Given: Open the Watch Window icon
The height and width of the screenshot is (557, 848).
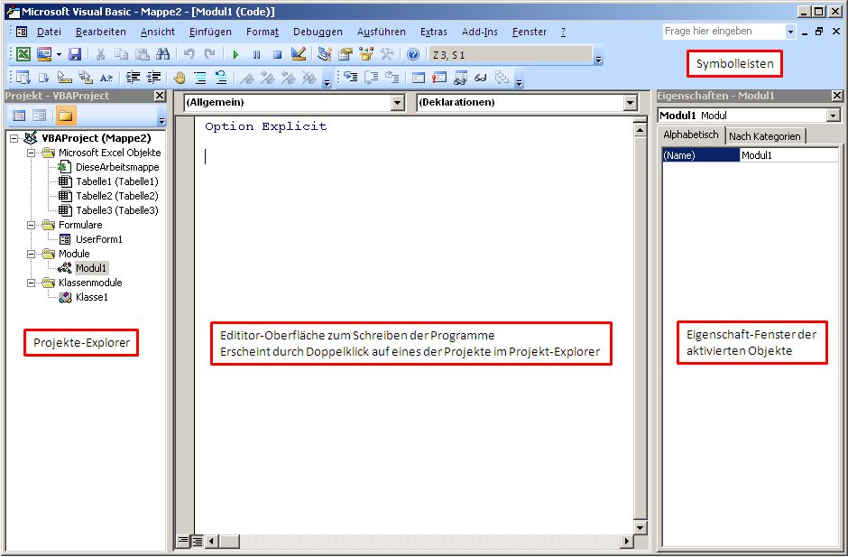Looking at the screenshot, I should point(460,78).
